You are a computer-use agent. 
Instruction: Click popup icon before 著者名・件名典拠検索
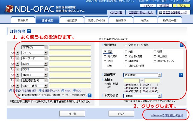[x=11, y=91]
